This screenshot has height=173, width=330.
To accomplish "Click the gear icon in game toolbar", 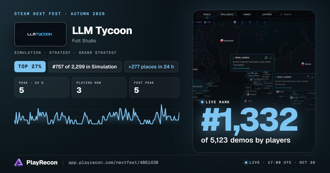I will coord(250,22).
